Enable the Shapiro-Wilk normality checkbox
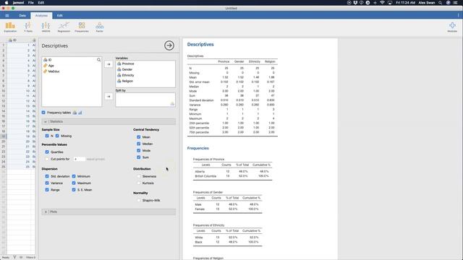Viewport: 463px width, 260px height. tap(139, 201)
